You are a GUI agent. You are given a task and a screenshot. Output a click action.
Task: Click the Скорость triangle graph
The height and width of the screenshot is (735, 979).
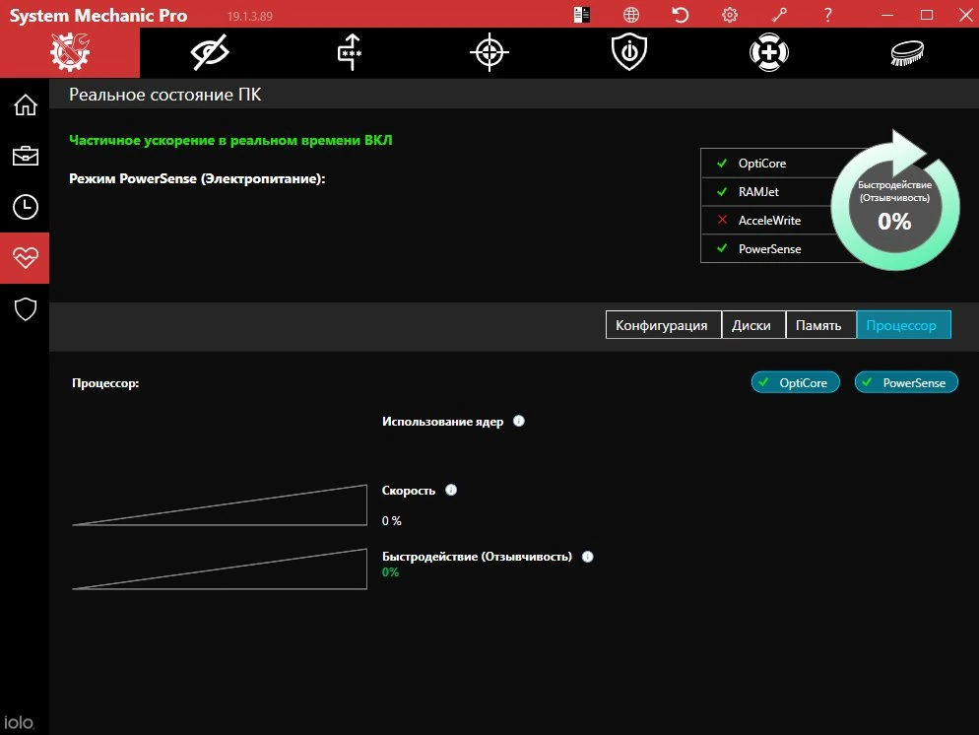tap(220, 505)
